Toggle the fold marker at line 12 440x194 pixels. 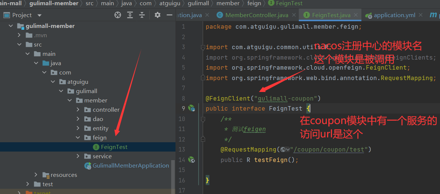coord(203,139)
